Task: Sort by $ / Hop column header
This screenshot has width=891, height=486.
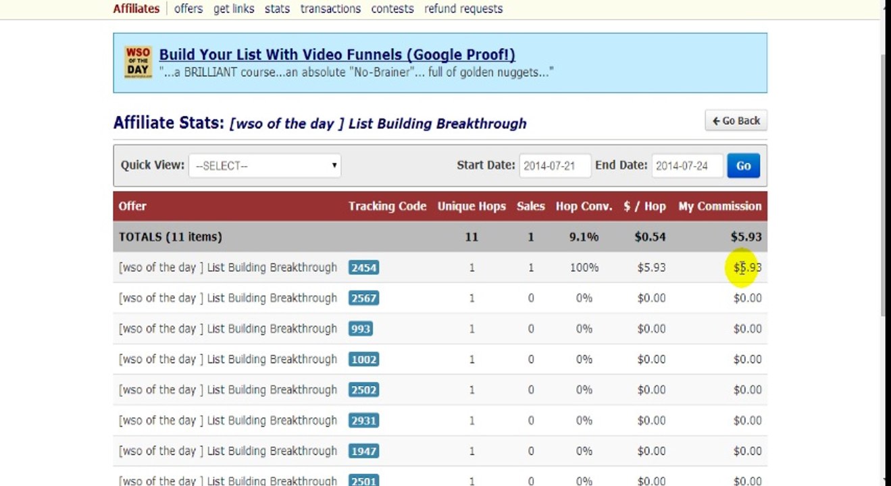Action: (x=644, y=206)
